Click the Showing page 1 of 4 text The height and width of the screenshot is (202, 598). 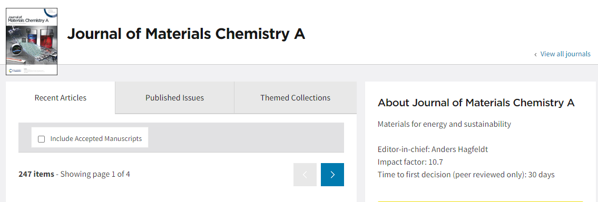(95, 174)
